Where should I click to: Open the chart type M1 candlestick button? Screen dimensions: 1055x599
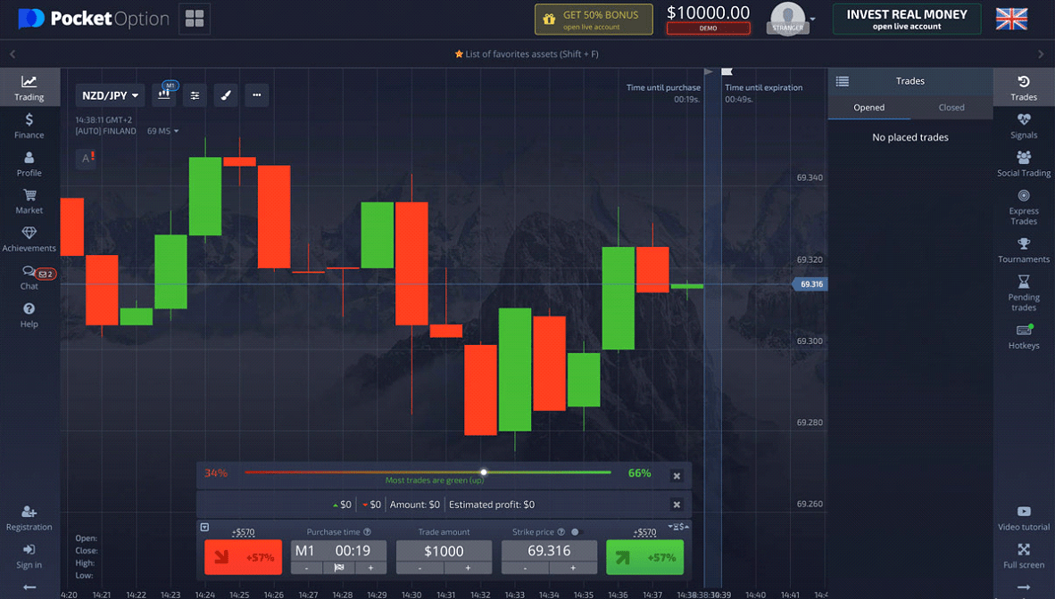(x=165, y=94)
